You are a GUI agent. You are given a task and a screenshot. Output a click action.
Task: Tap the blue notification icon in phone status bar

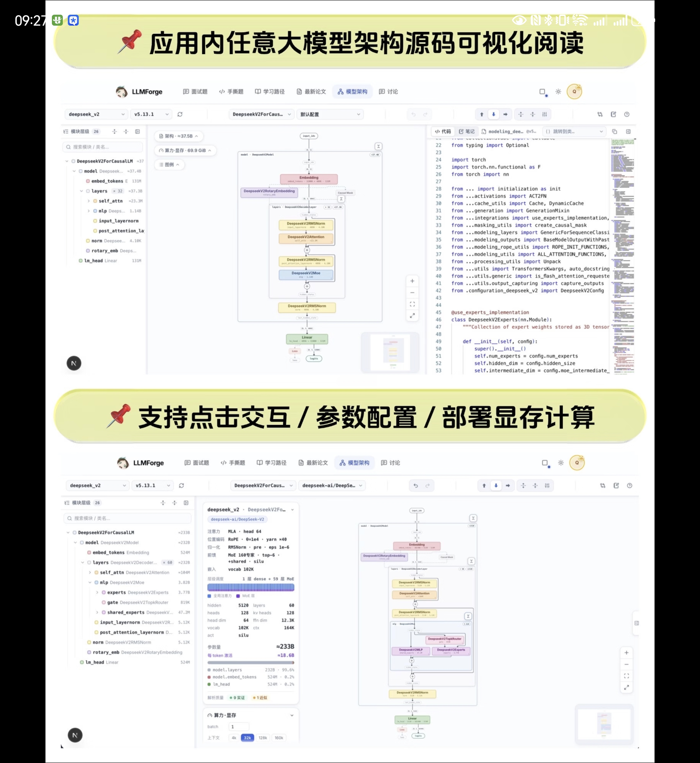[x=73, y=20]
